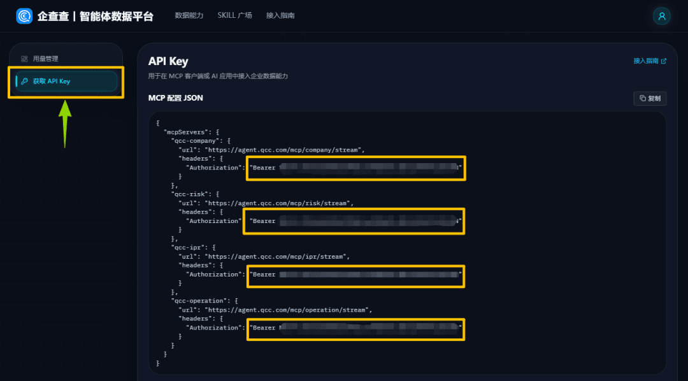Click the Bearer token under qcc-company
This screenshot has width=688, height=381.
[356, 168]
